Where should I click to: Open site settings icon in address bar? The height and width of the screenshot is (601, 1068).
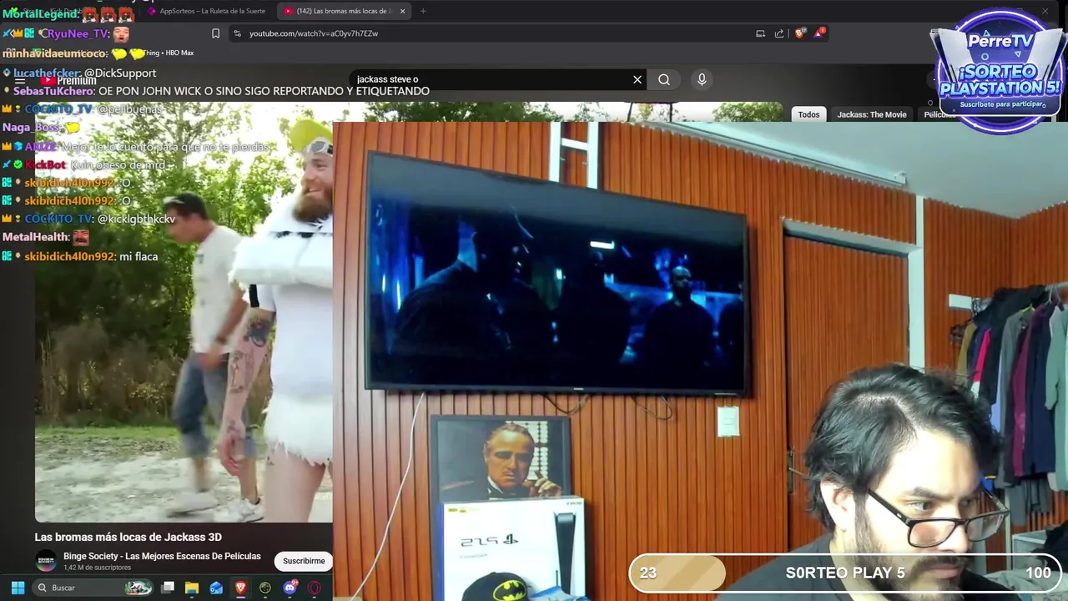click(237, 33)
